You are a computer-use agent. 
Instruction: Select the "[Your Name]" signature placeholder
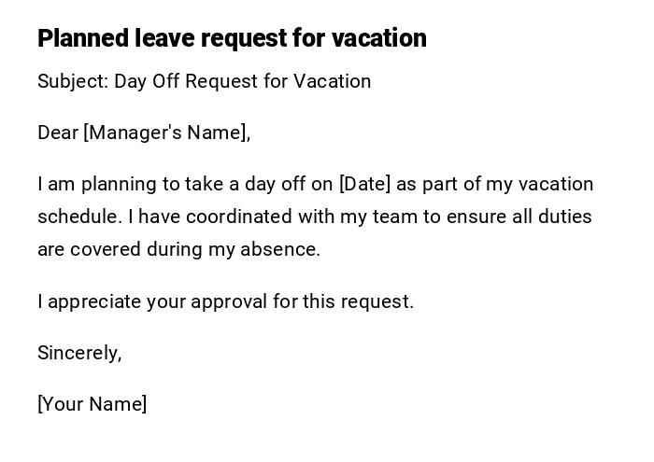(92, 404)
